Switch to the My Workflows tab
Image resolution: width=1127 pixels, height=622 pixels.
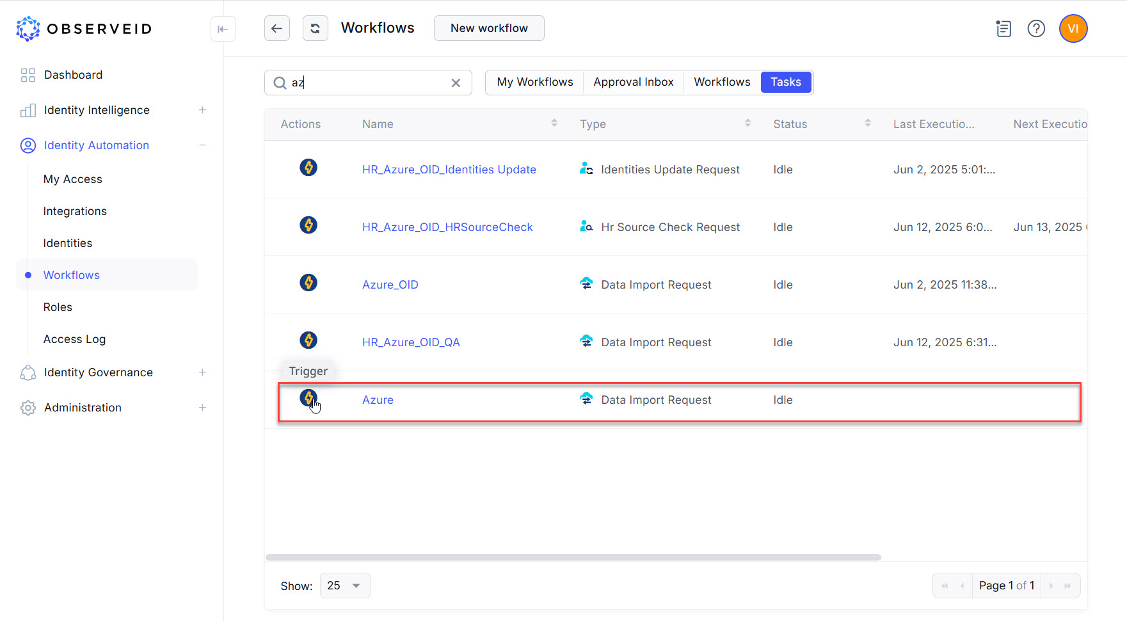point(534,82)
